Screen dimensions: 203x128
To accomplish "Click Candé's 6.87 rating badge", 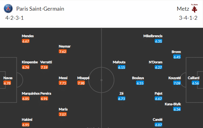I will [159, 125].
